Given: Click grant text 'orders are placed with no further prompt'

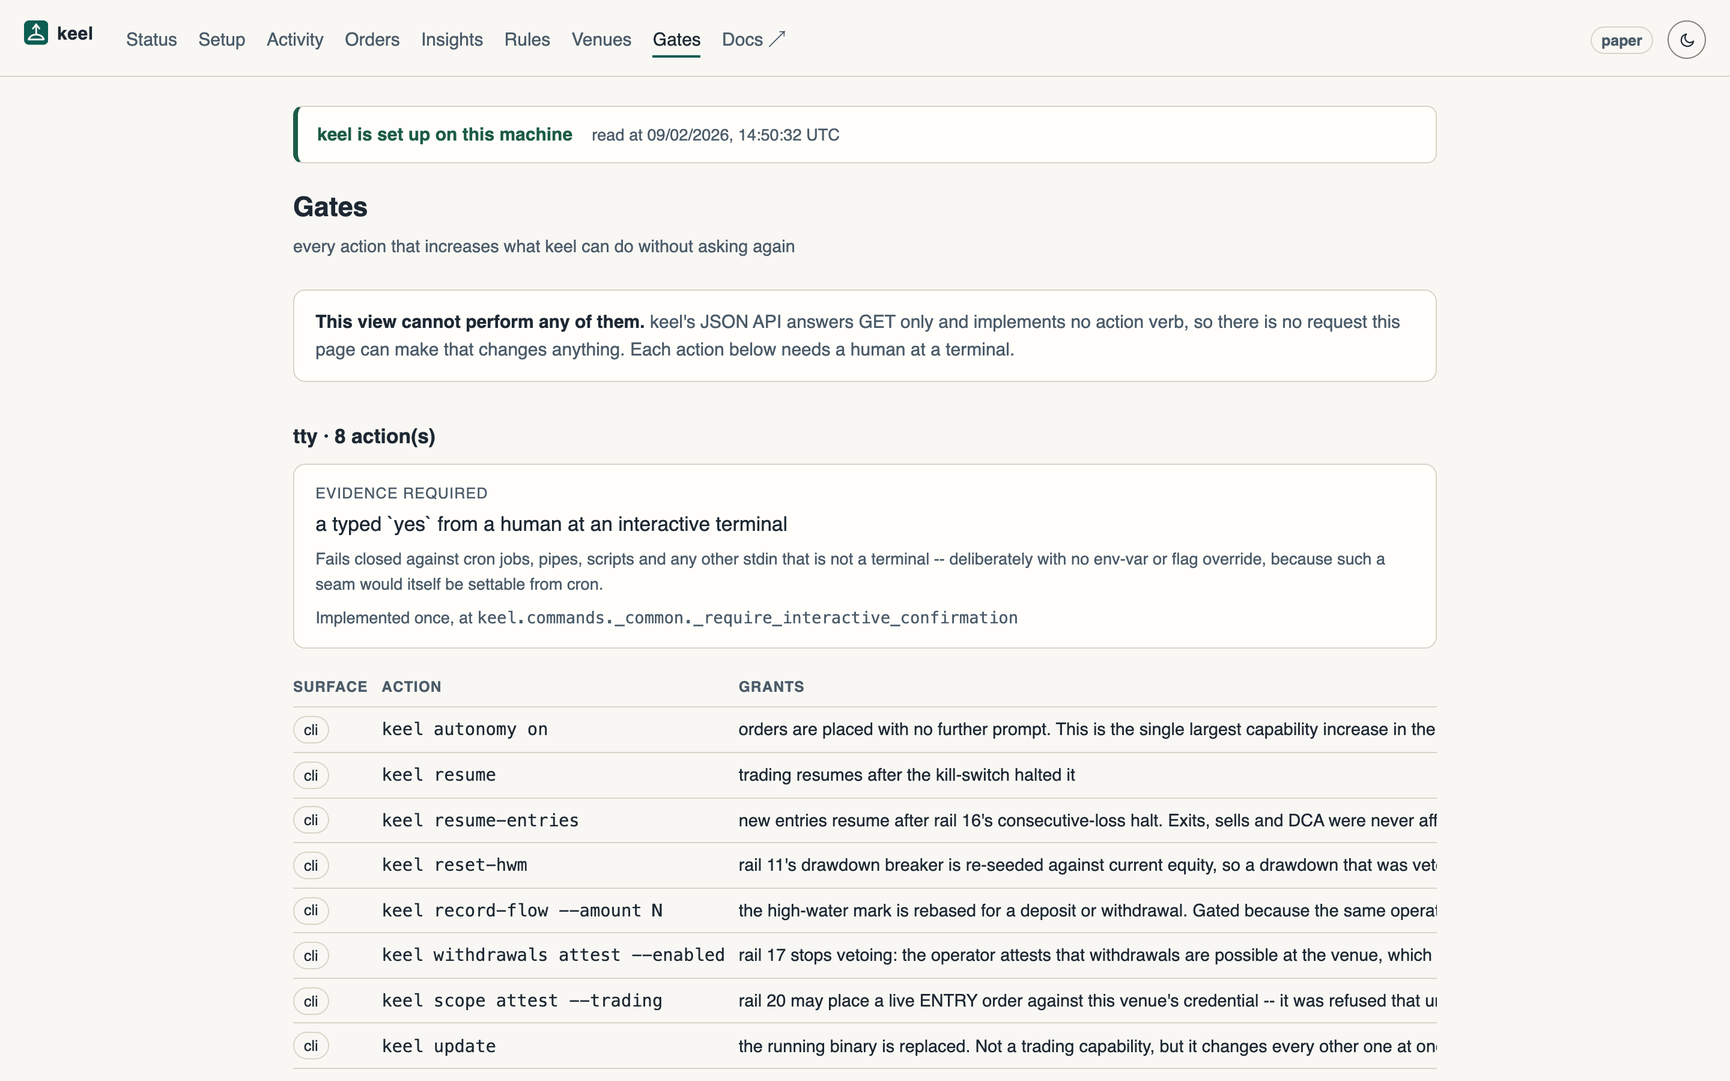Looking at the screenshot, I should point(1087,729).
